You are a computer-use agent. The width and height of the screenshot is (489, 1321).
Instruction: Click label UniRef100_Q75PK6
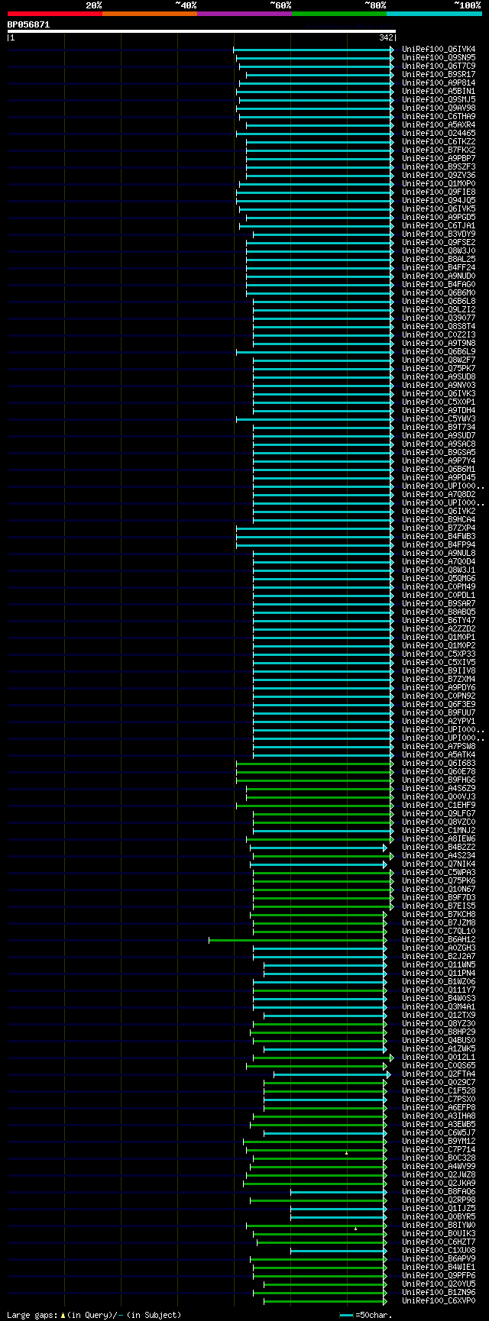click(x=439, y=880)
